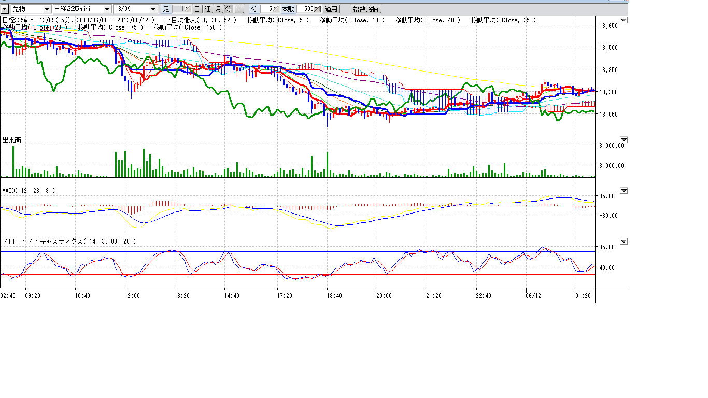
Task: Open the MACD panel options arrow
Action: click(x=624, y=191)
